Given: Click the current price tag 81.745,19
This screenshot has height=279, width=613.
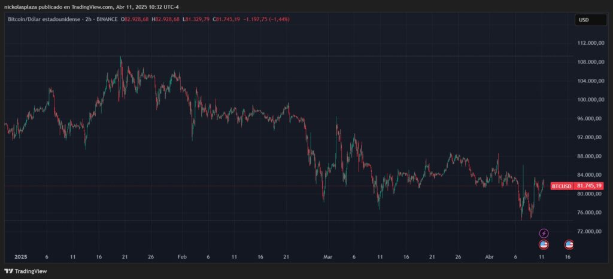Looking at the screenshot, I should (x=590, y=186).
